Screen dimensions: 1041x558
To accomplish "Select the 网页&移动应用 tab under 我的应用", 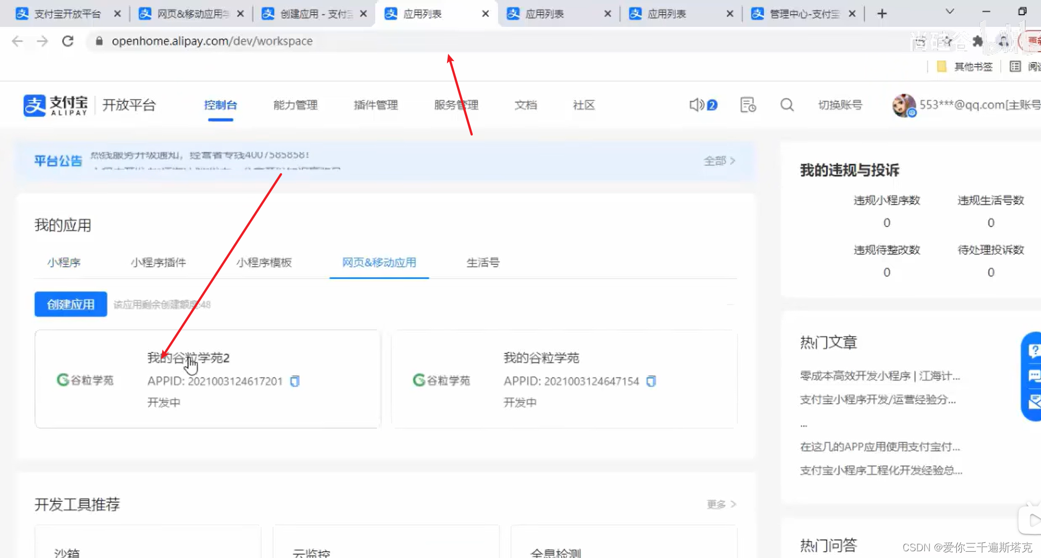I will coord(379,262).
